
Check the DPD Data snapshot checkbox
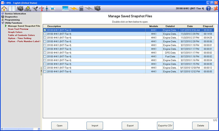click(45, 53)
